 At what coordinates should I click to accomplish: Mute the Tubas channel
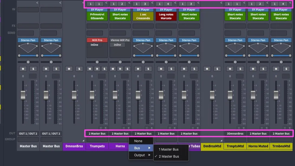[x=184, y=69]
